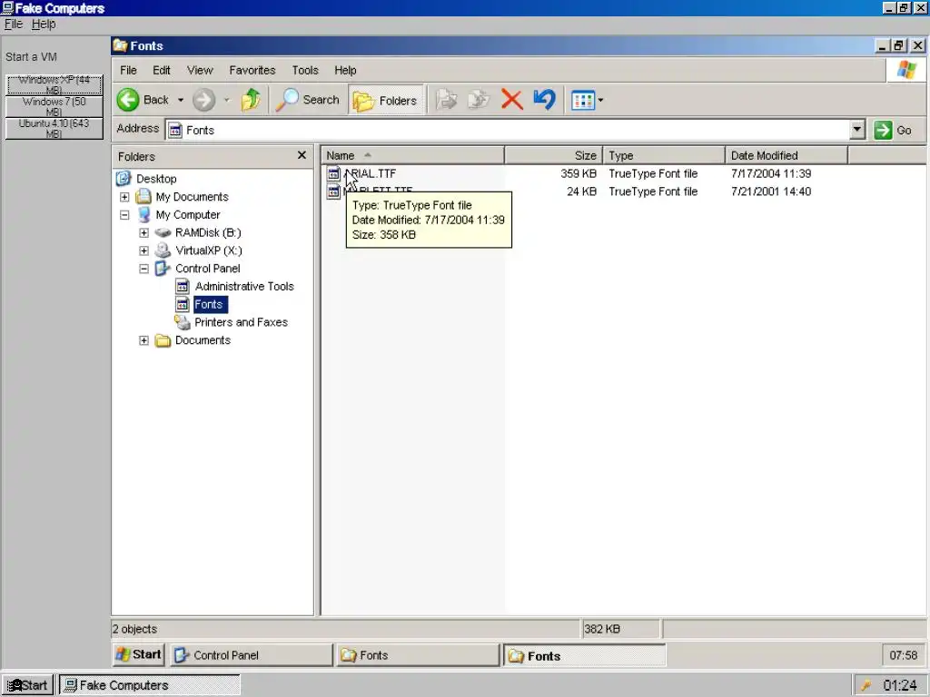
Task: Sort by the Type column header
Action: tap(664, 155)
